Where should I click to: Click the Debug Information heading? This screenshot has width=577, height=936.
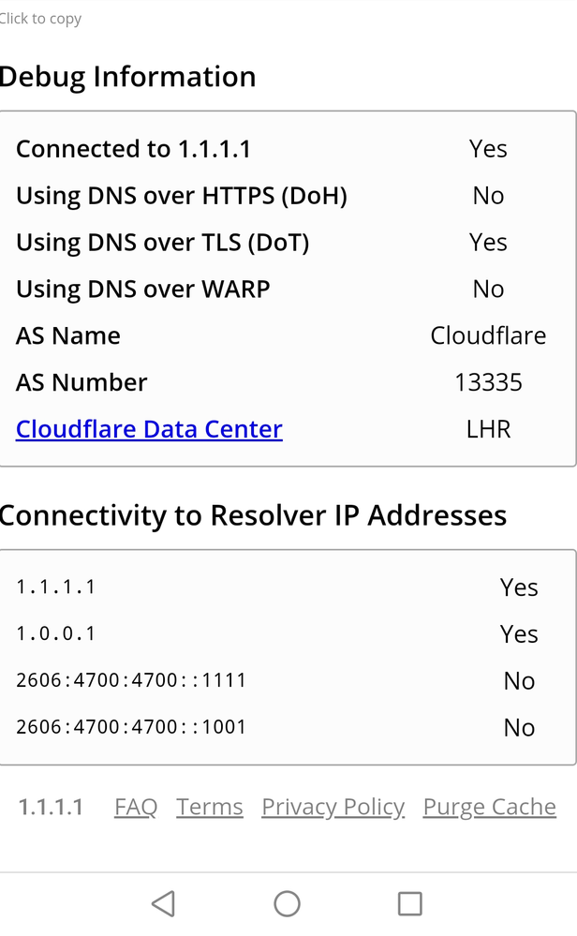click(x=127, y=77)
